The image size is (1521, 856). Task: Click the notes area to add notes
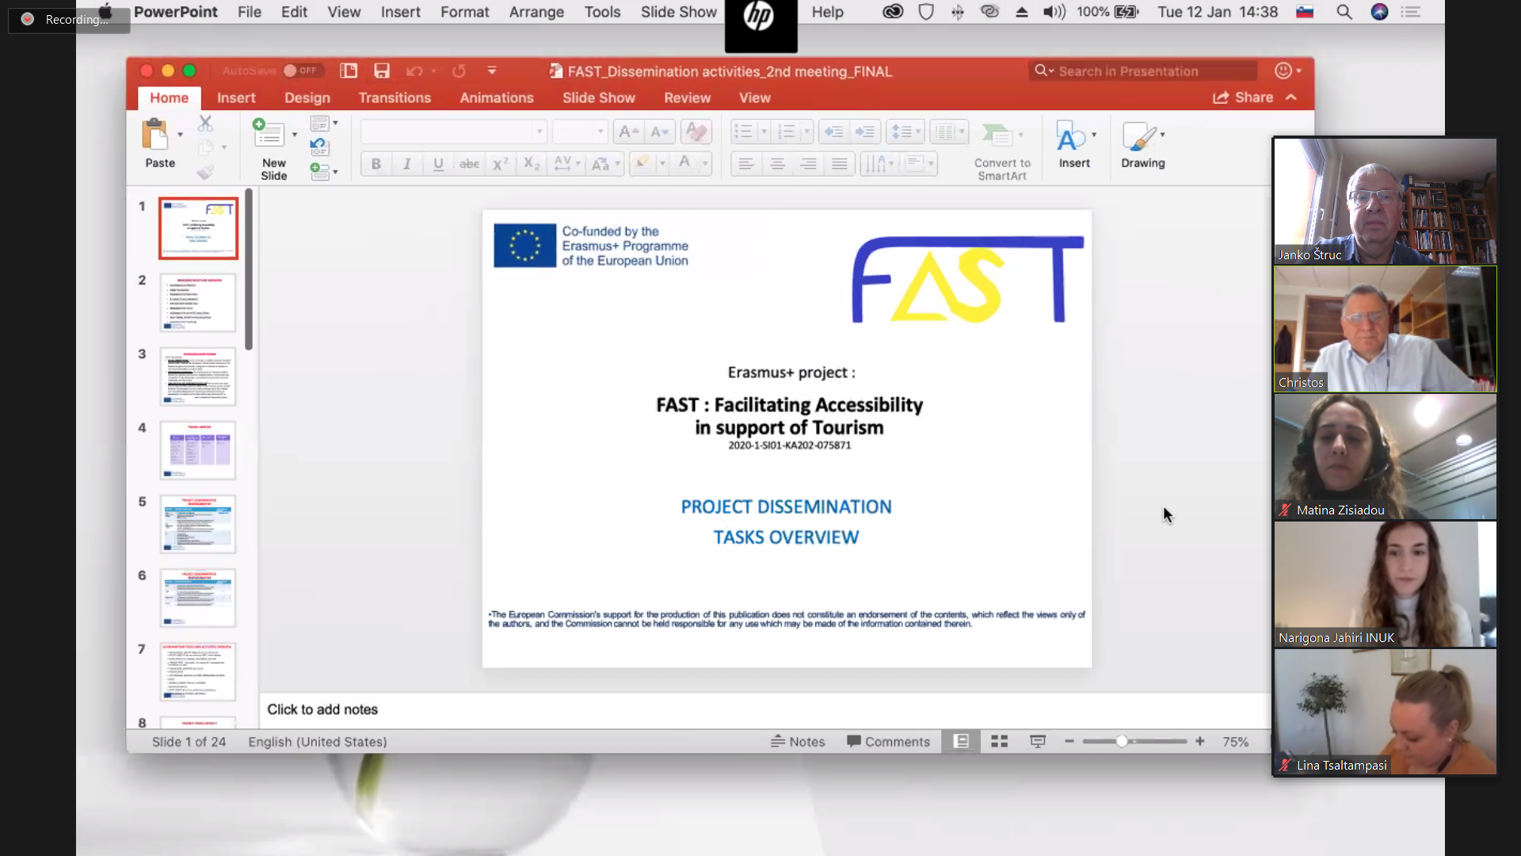pyautogui.click(x=764, y=709)
